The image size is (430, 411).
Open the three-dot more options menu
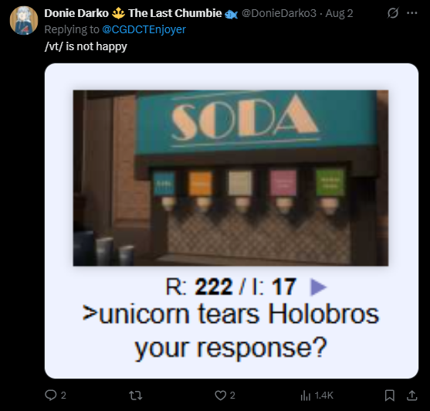click(x=412, y=13)
